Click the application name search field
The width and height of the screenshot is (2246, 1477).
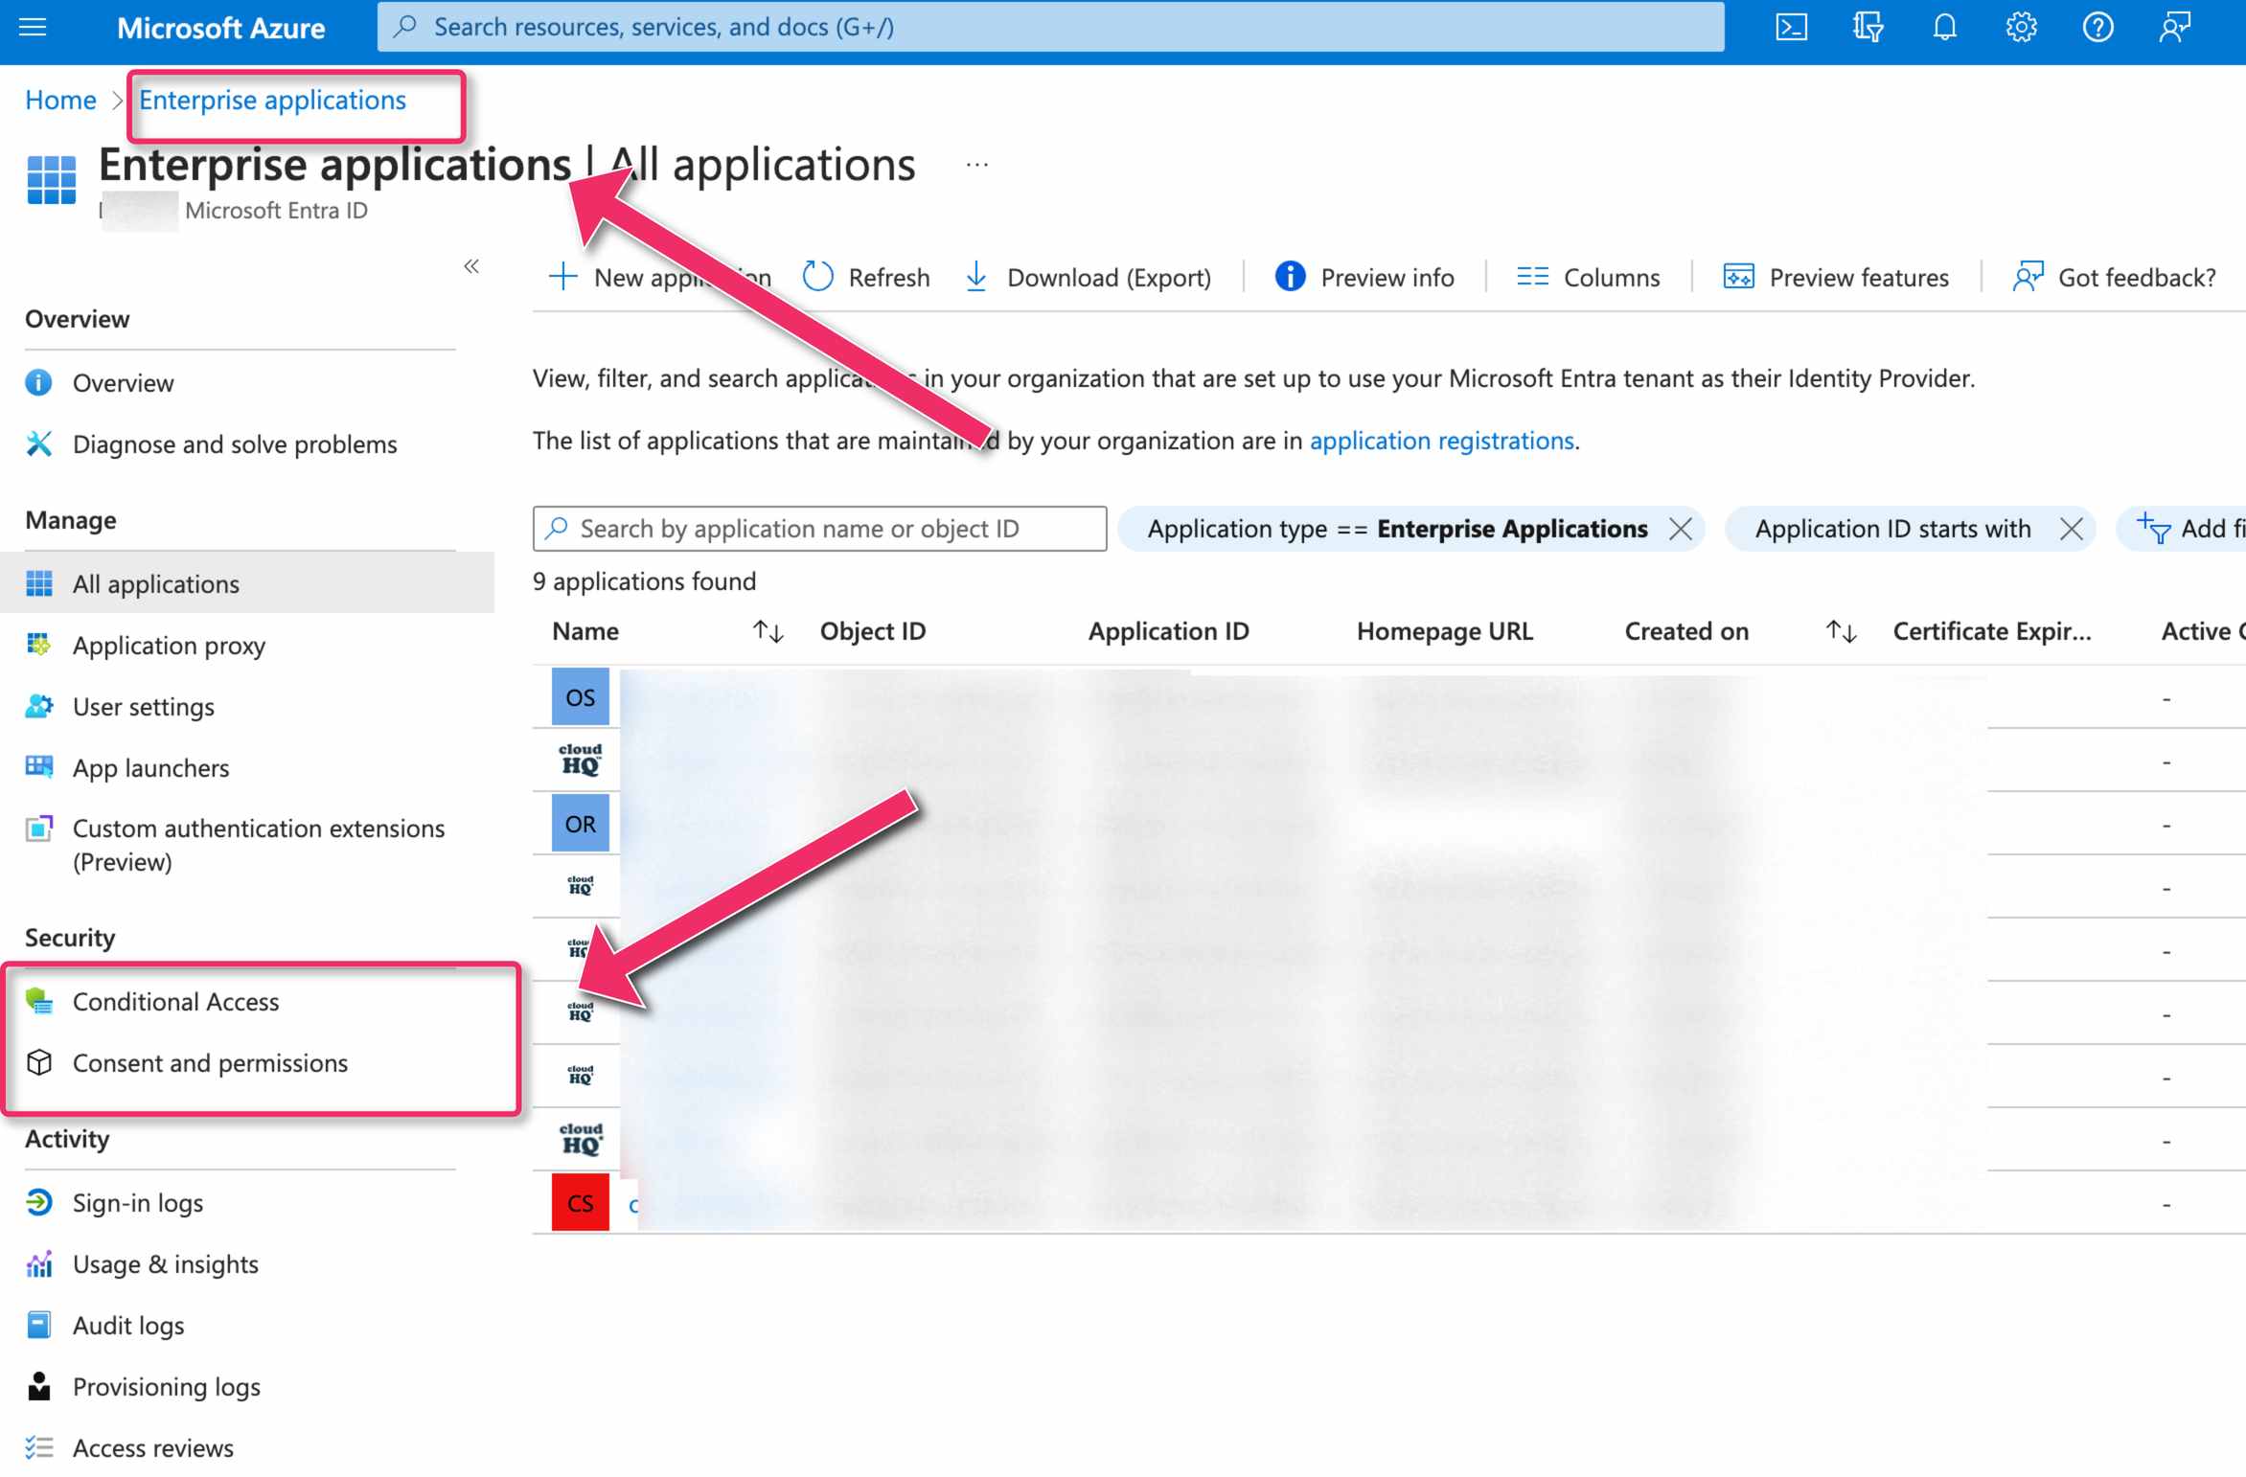819,529
